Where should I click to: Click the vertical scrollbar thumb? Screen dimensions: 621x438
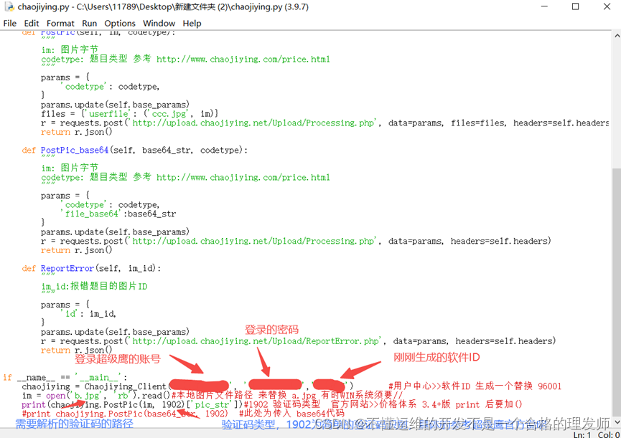(617, 292)
